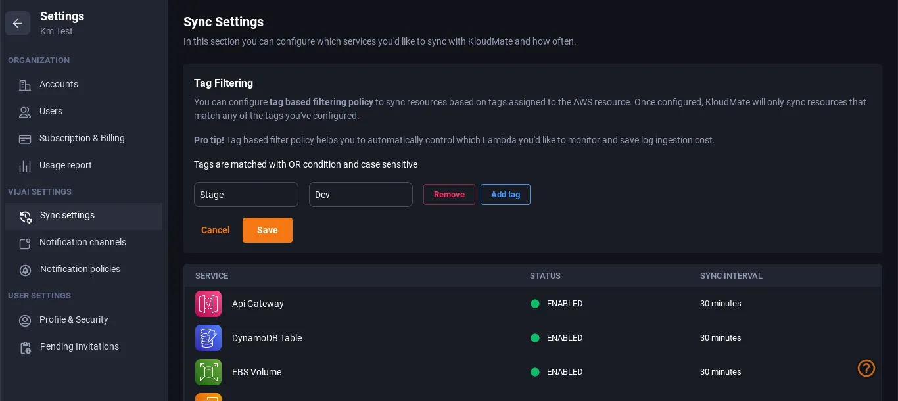This screenshot has width=898, height=401.
Task: Click the Pending Invitations clipboard icon
Action: [25, 348]
